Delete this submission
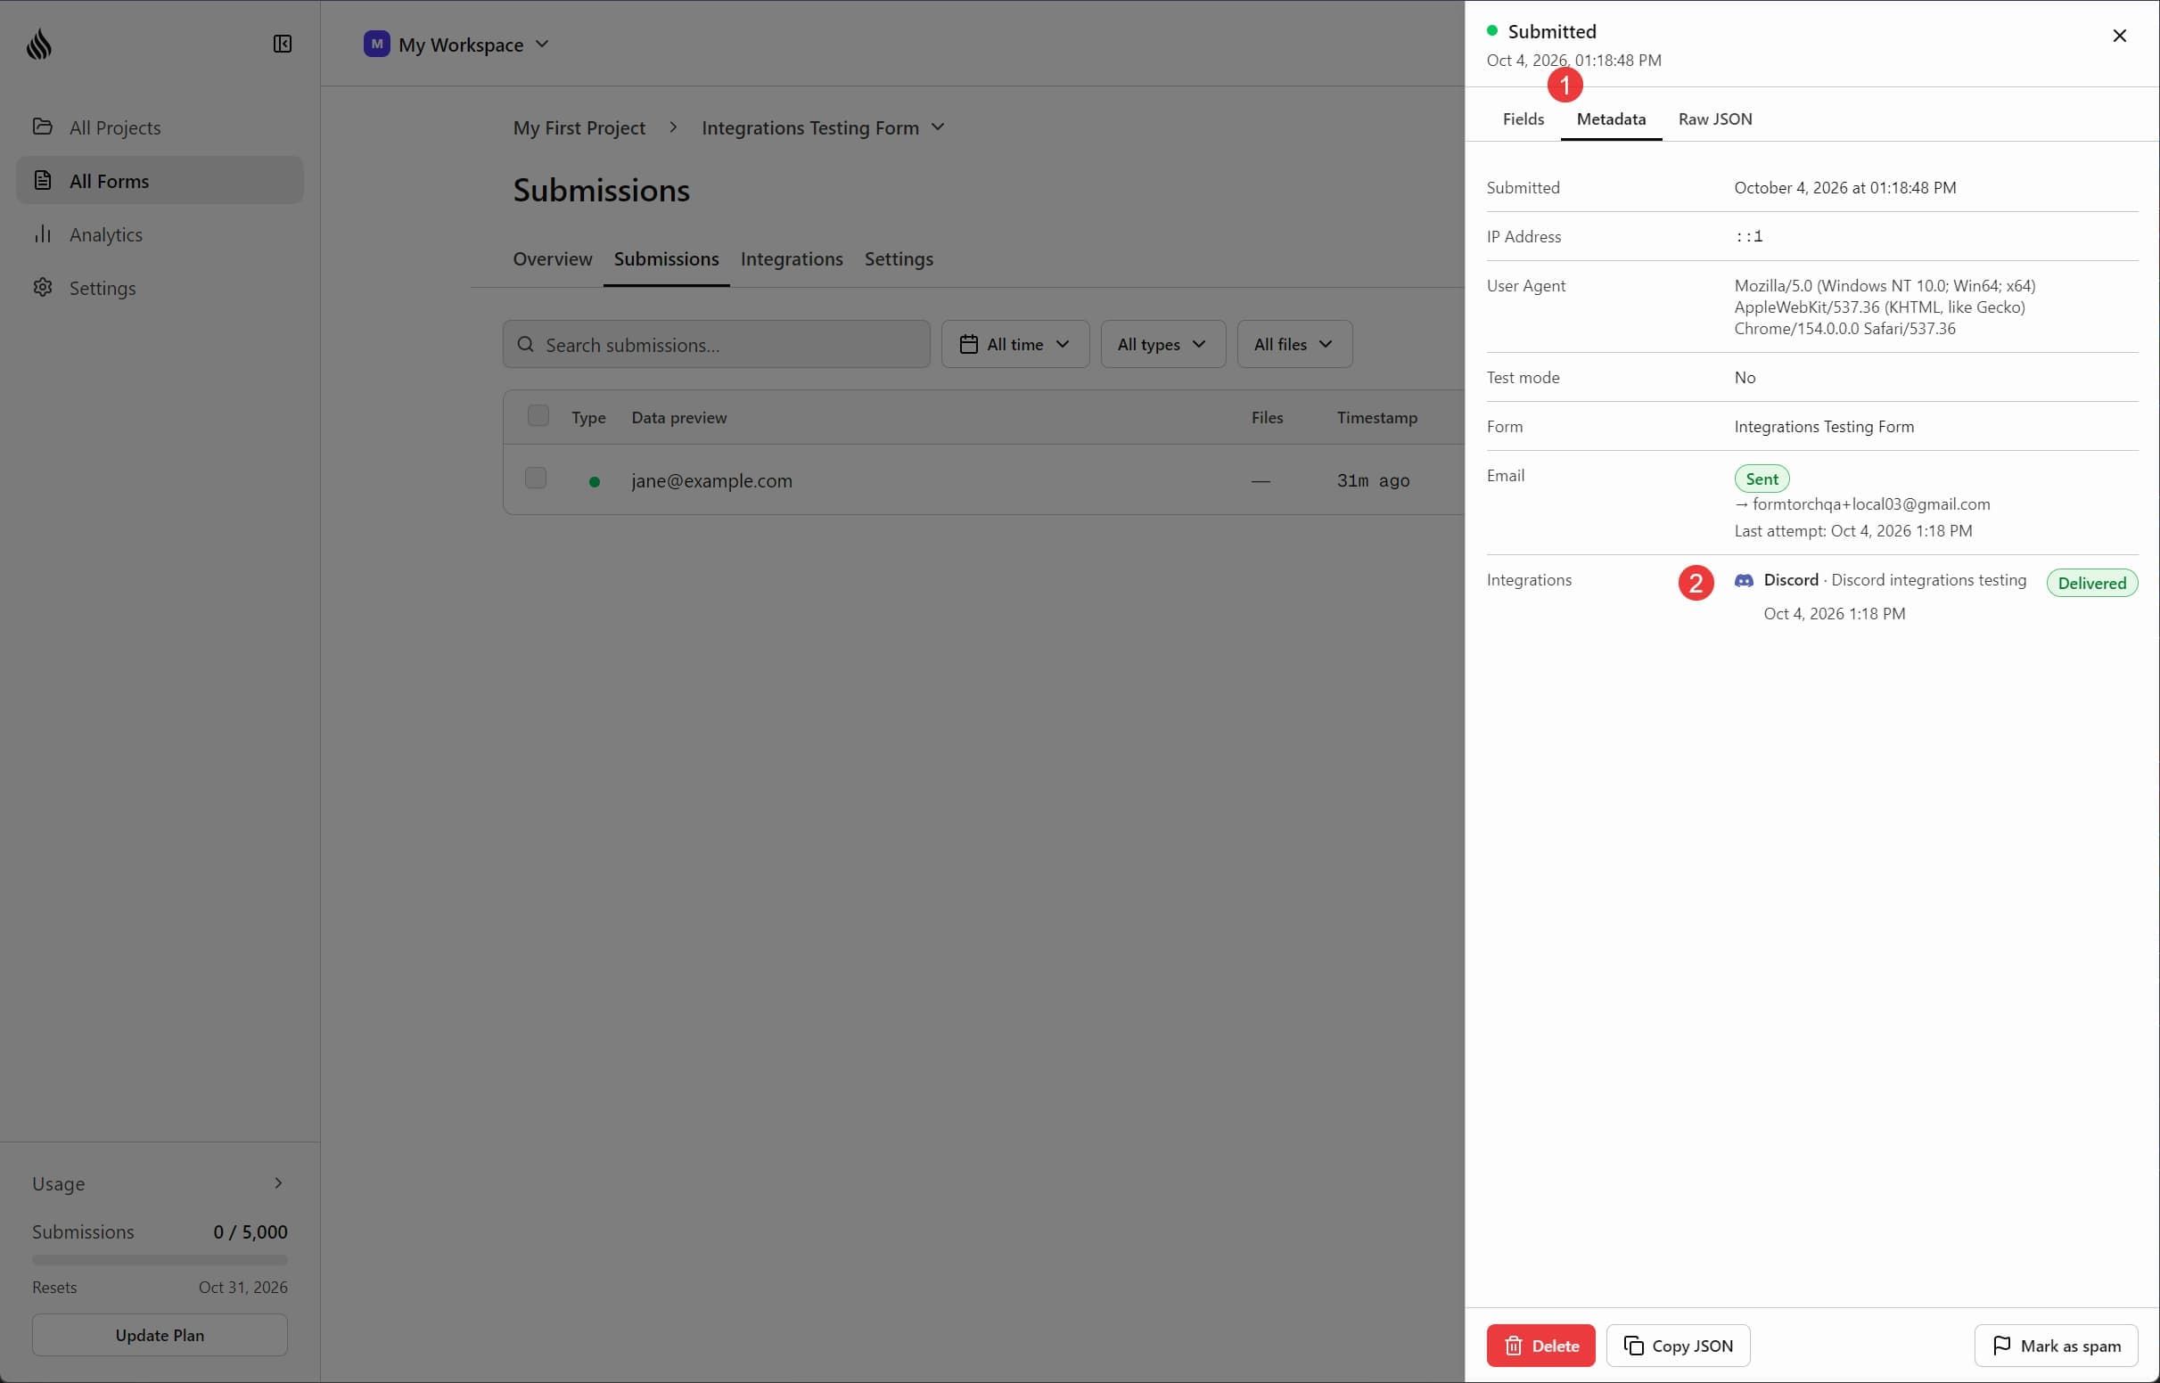The width and height of the screenshot is (2160, 1383). pyautogui.click(x=1540, y=1346)
